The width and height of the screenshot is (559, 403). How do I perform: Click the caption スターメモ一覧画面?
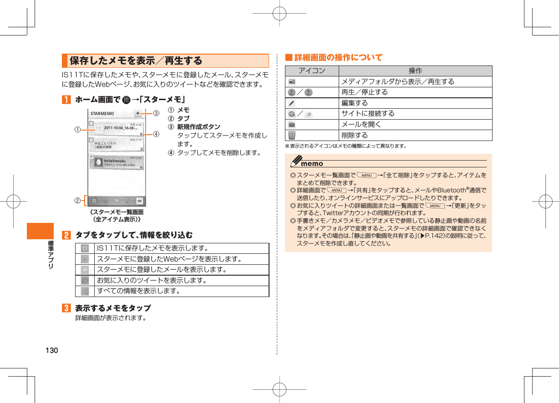click(117, 212)
